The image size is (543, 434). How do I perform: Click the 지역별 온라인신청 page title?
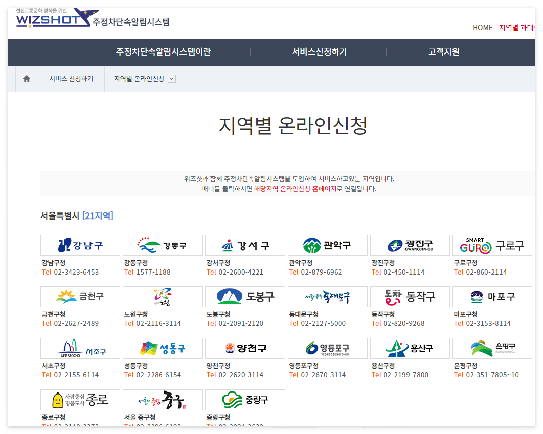293,125
